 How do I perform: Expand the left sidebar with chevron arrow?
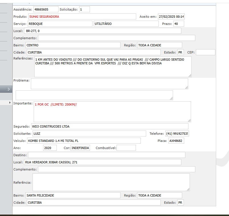pos(6,89)
